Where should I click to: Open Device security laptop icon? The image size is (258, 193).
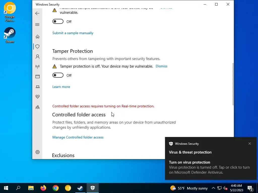[38, 87]
